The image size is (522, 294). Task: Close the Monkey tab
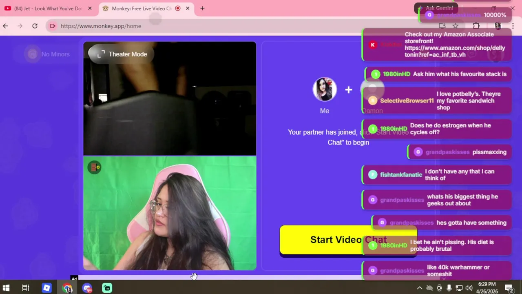pyautogui.click(x=188, y=8)
